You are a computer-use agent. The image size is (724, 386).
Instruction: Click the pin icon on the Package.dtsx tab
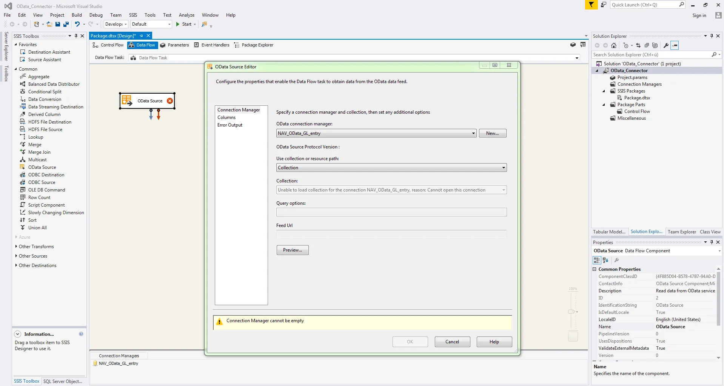pos(142,36)
